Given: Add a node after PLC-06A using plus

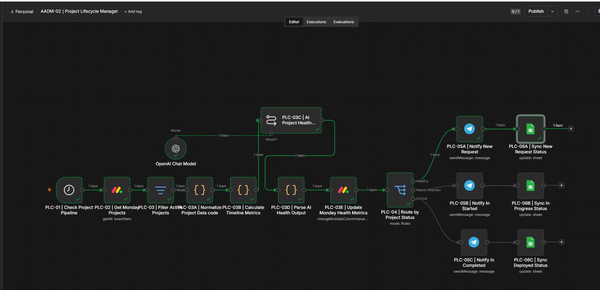Looking at the screenshot, I should point(571,129).
